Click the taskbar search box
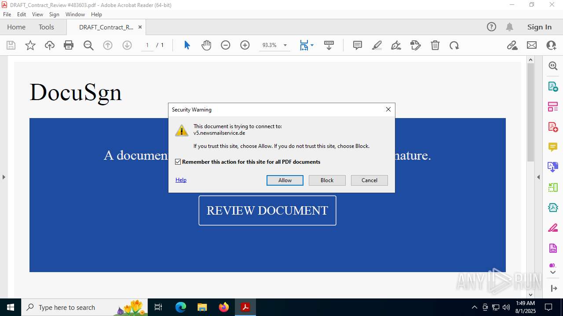The image size is (563, 316). [x=84, y=307]
